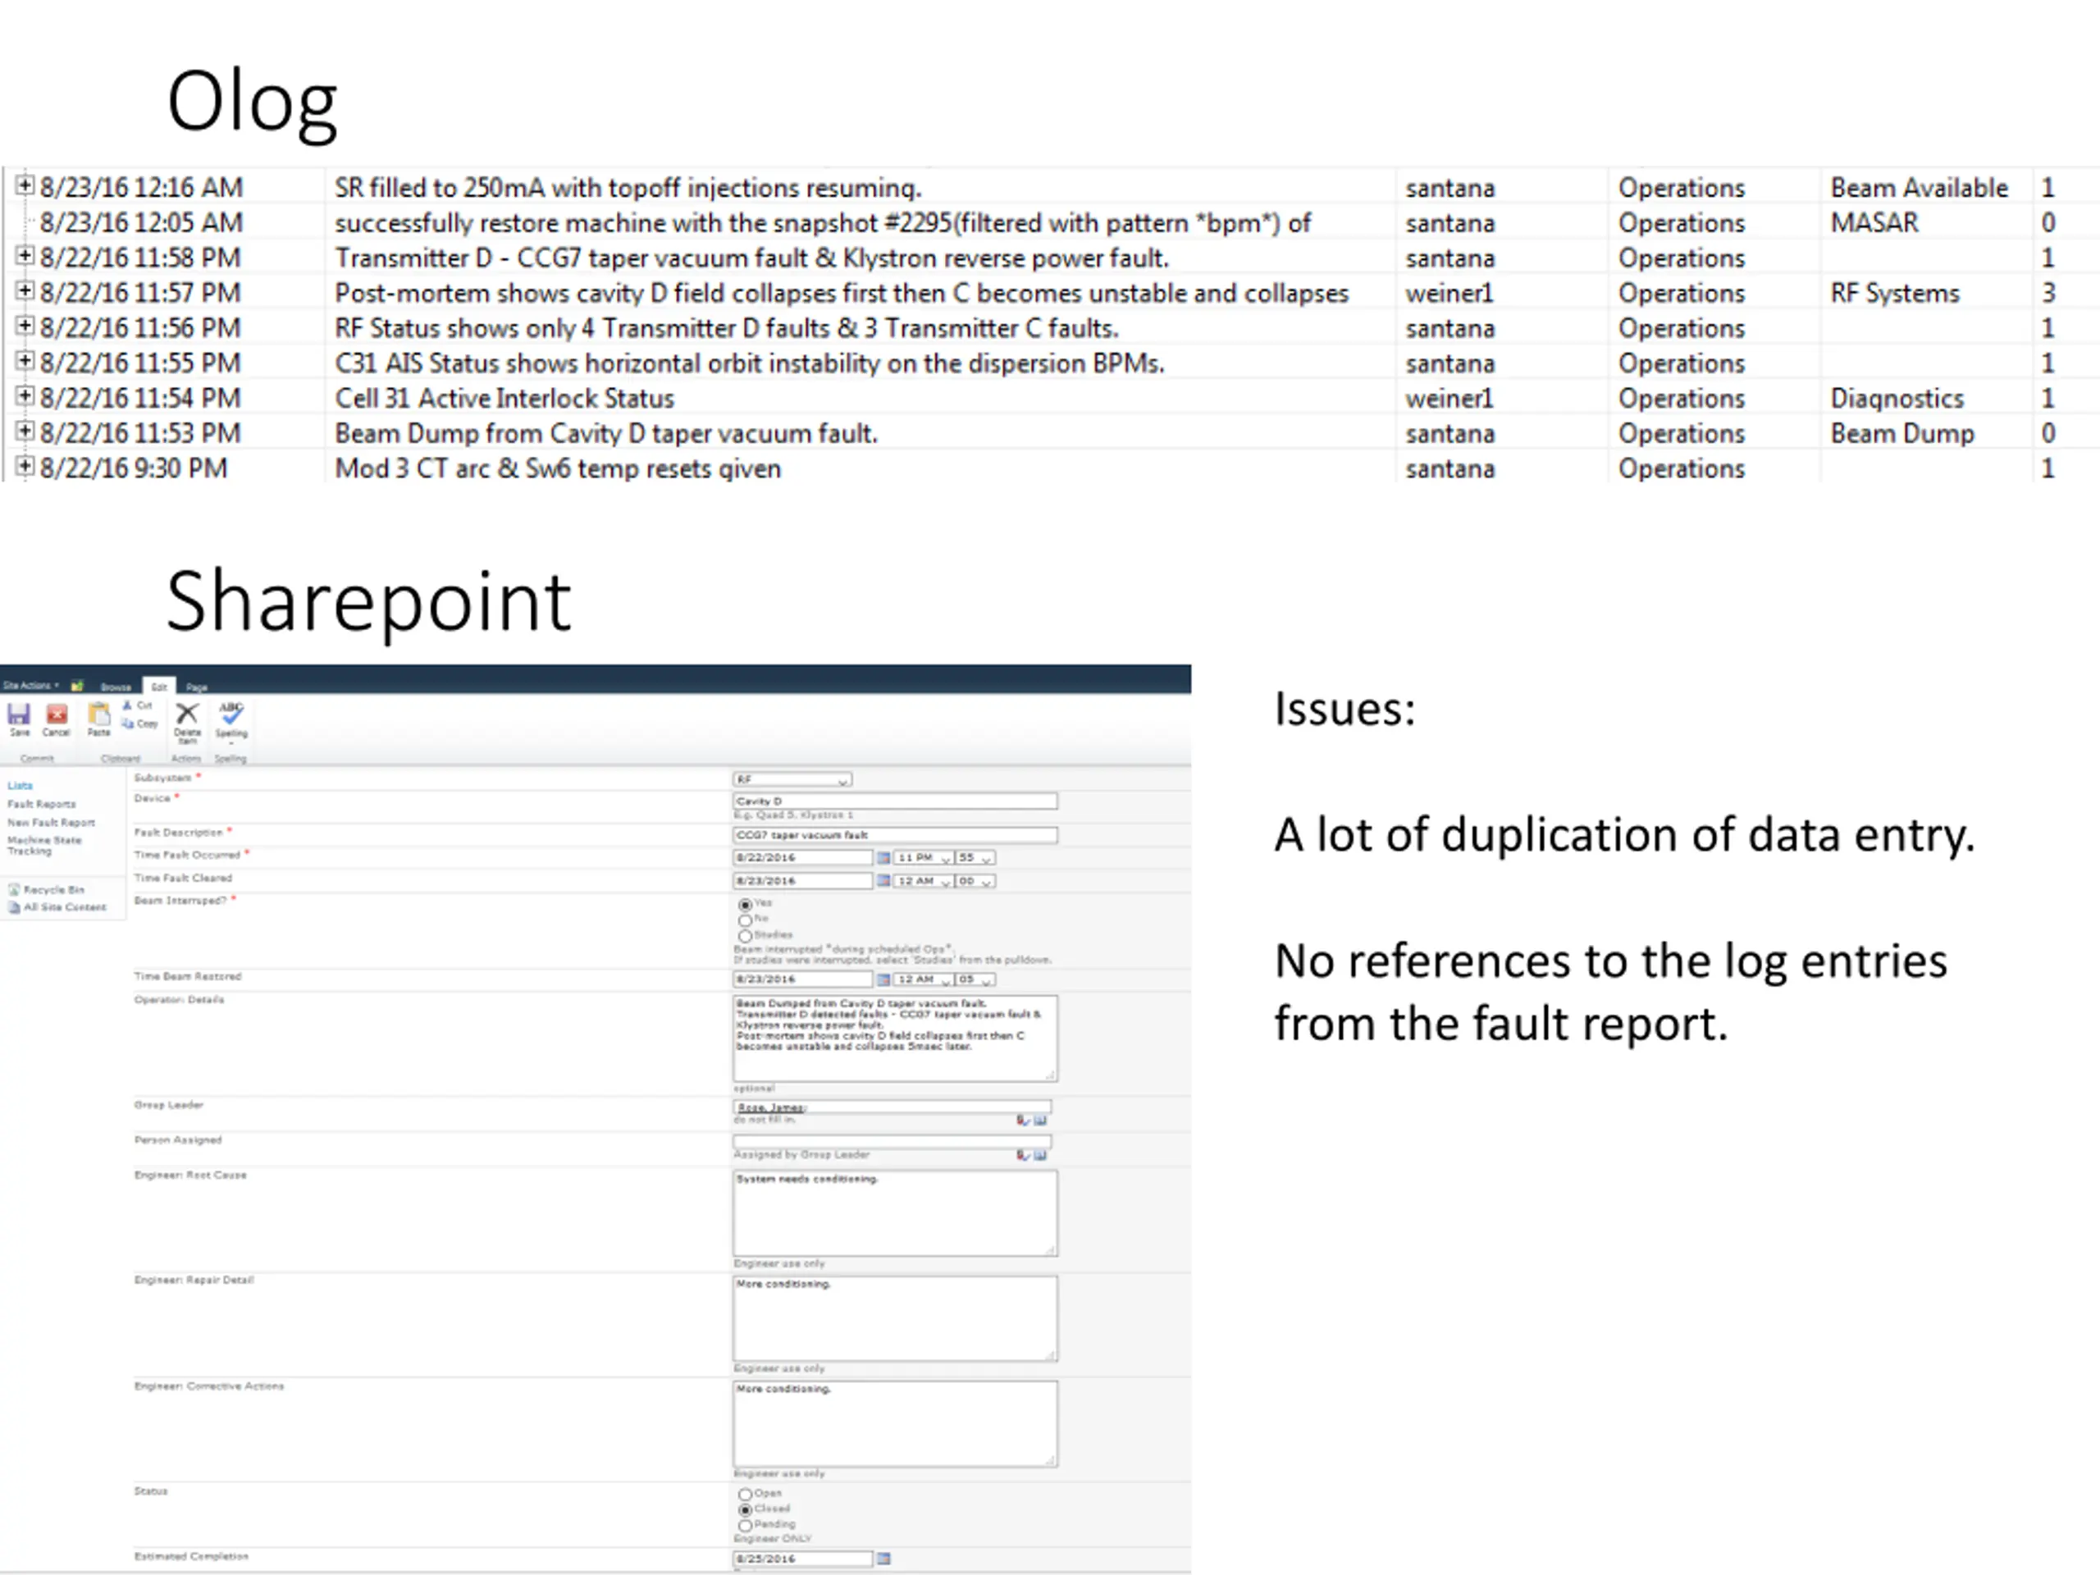Screen dimensions: 2100x1575
Task: Open Recycle Bin link
Action: 54,889
